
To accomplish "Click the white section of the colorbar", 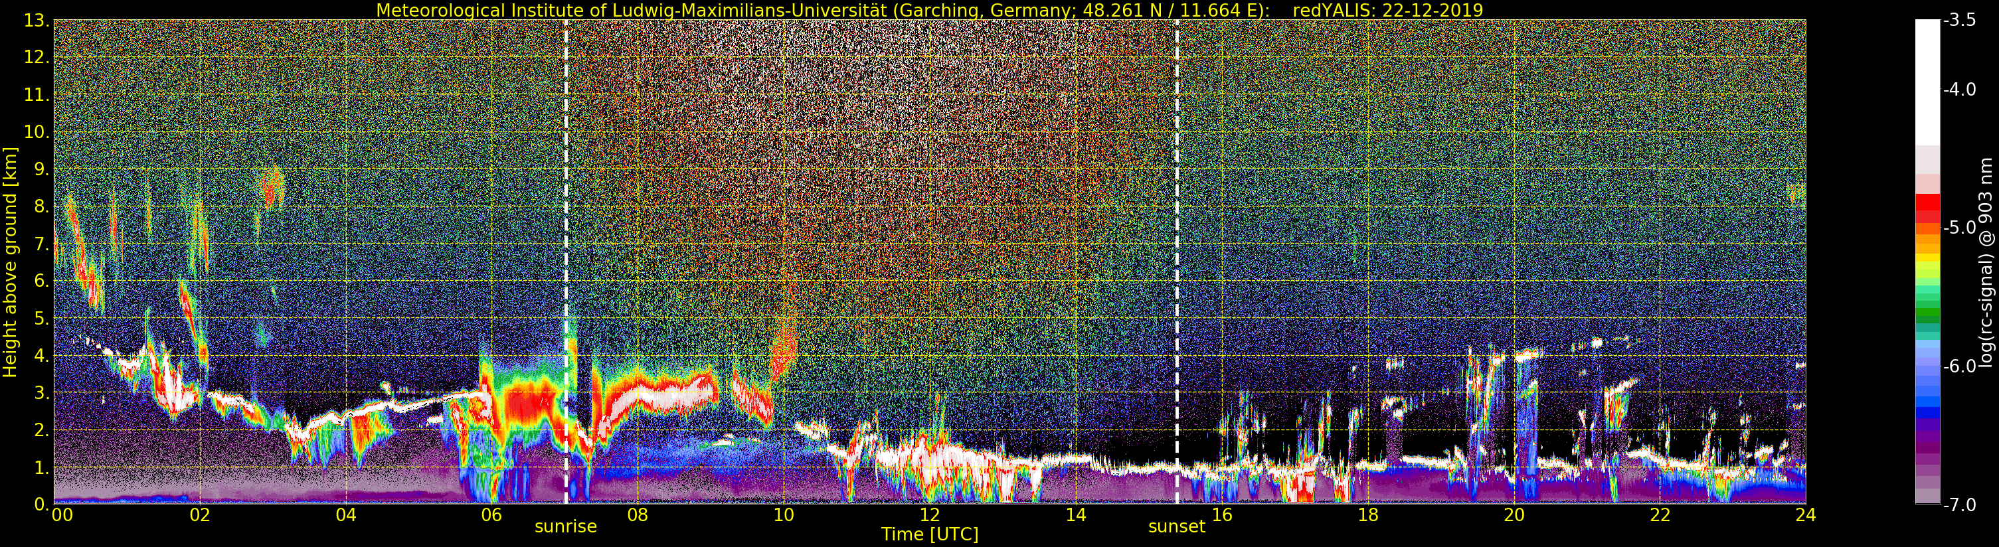I will [1927, 82].
